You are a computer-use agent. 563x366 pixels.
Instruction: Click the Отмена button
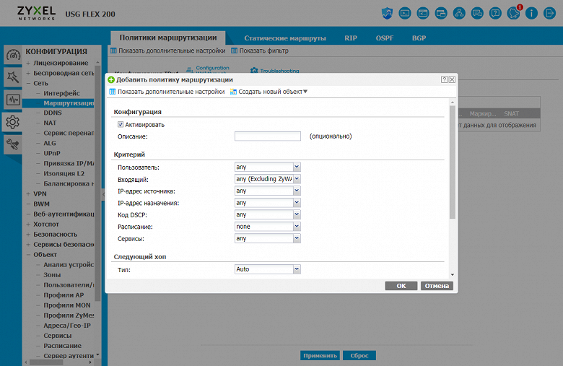(x=437, y=286)
